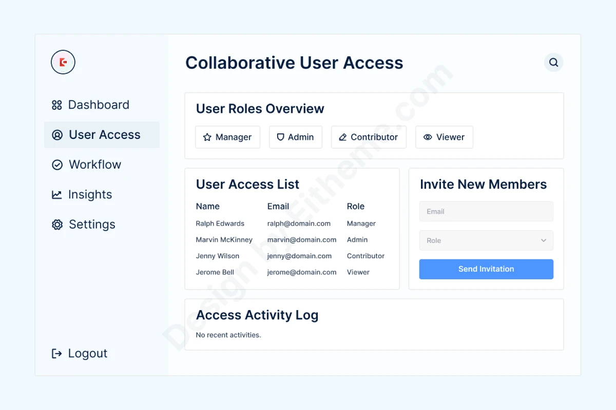The height and width of the screenshot is (410, 616).
Task: Click the Insights chart icon
Action: click(x=57, y=195)
